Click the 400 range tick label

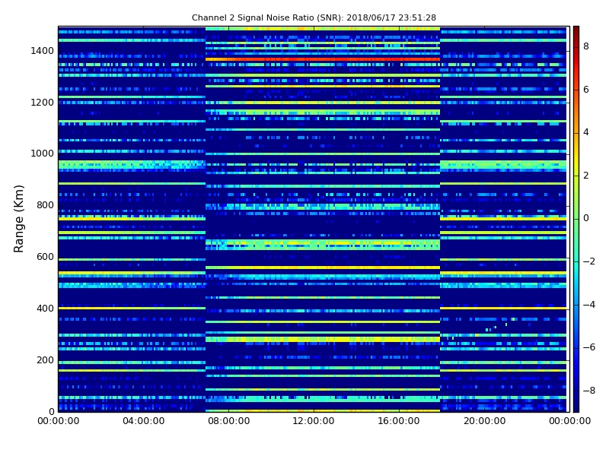pos(45,309)
